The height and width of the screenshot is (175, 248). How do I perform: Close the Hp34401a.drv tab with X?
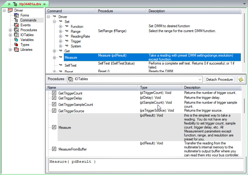point(9,4)
